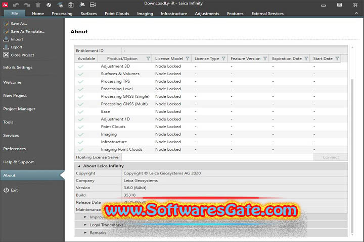Click the trash delete icon in toolbar
364x242 pixels.
point(38,5)
